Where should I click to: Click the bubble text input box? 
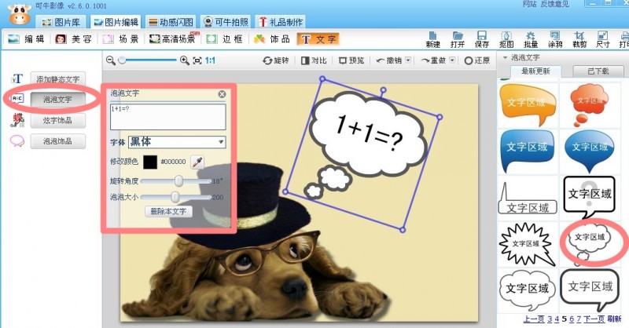(168, 117)
